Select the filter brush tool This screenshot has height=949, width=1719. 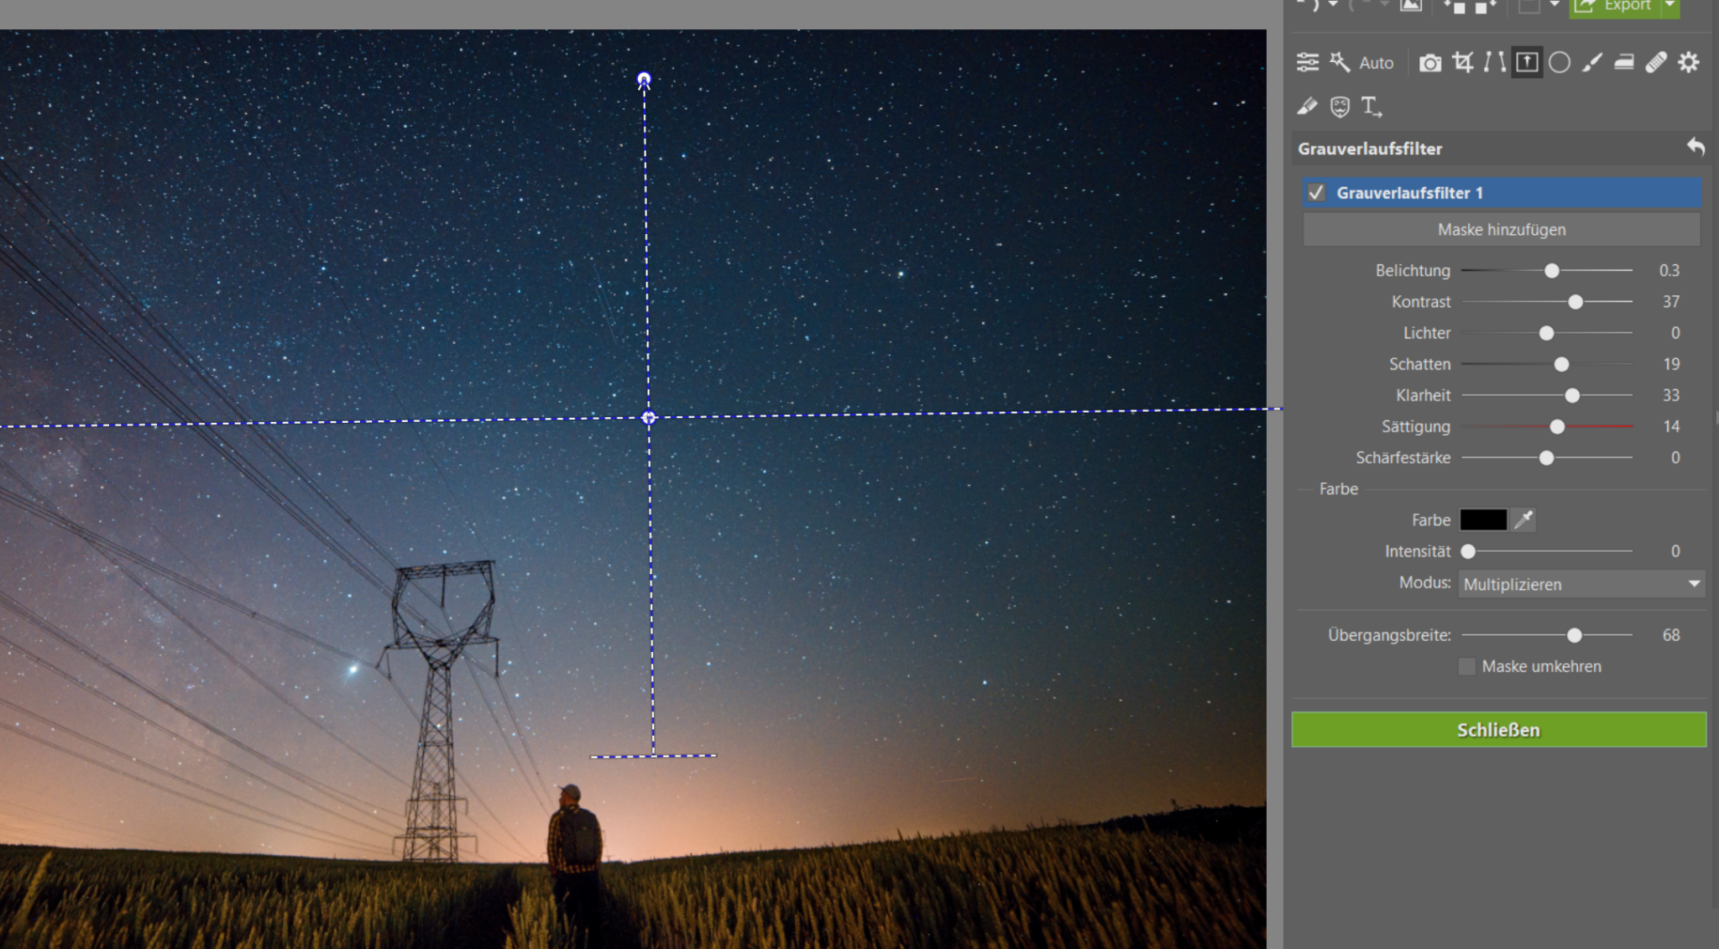tap(1591, 62)
